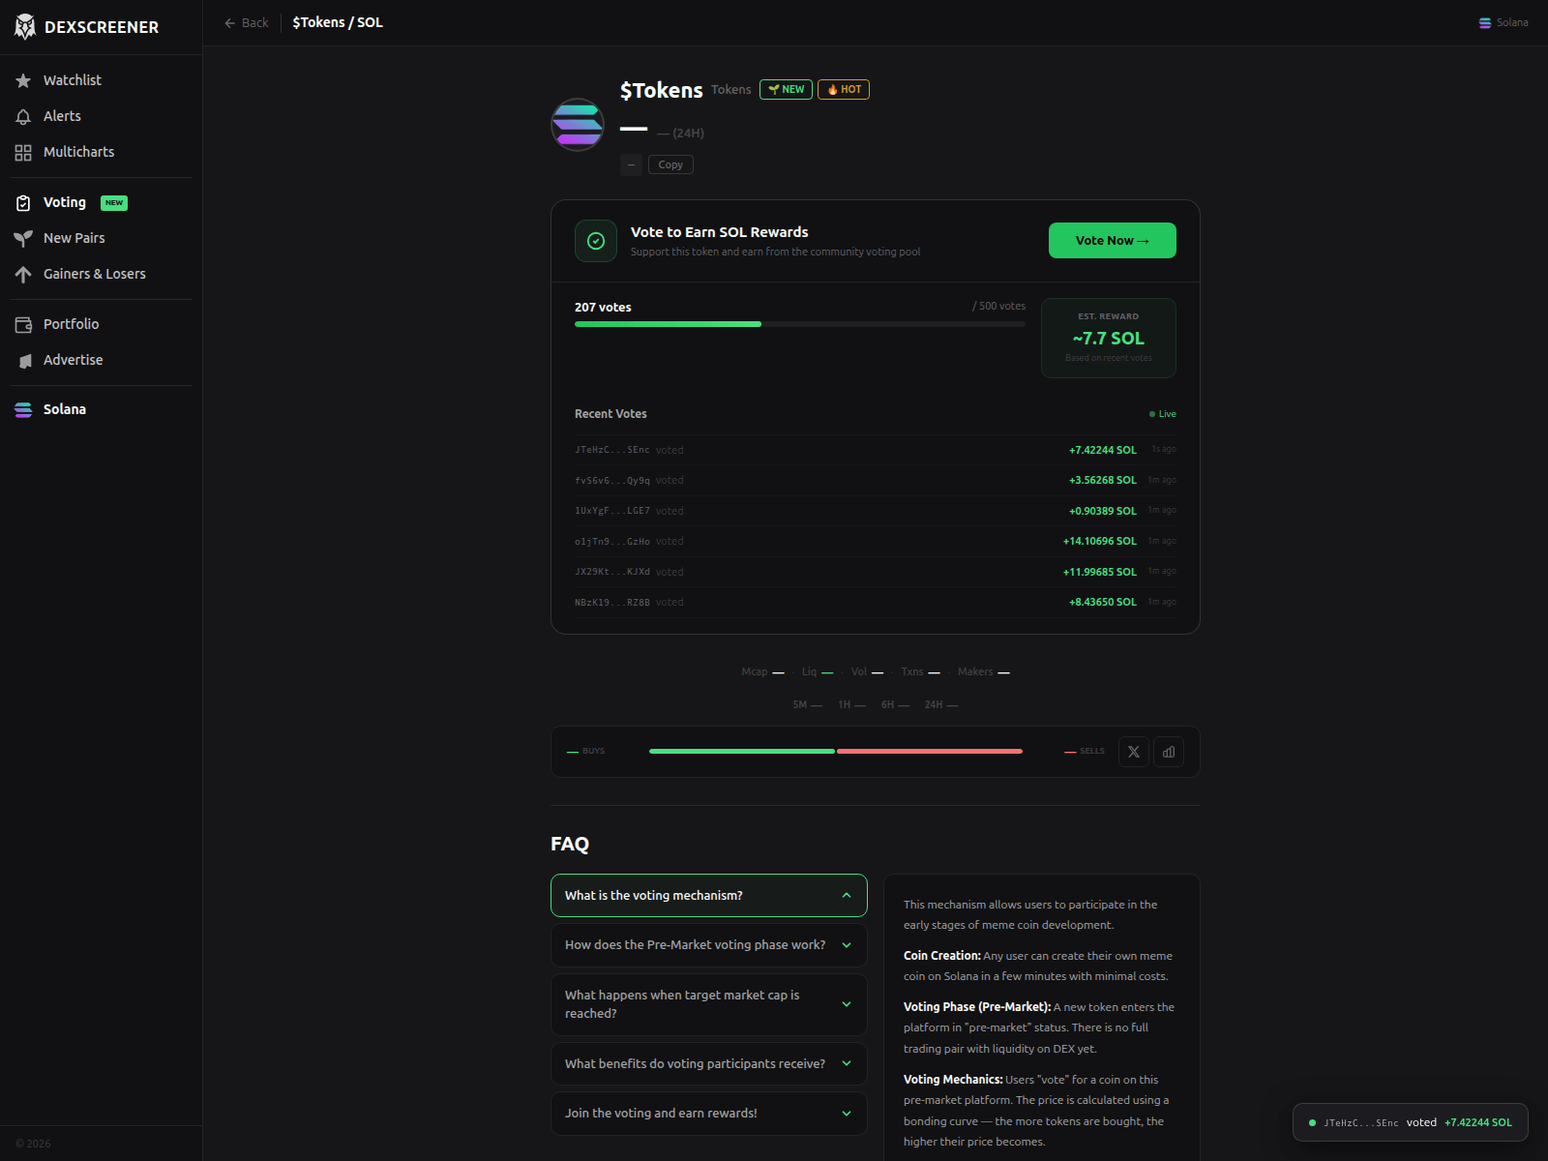Expand 'What benefits do voting participants receive?'
This screenshot has width=1548, height=1161.
coord(709,1063)
